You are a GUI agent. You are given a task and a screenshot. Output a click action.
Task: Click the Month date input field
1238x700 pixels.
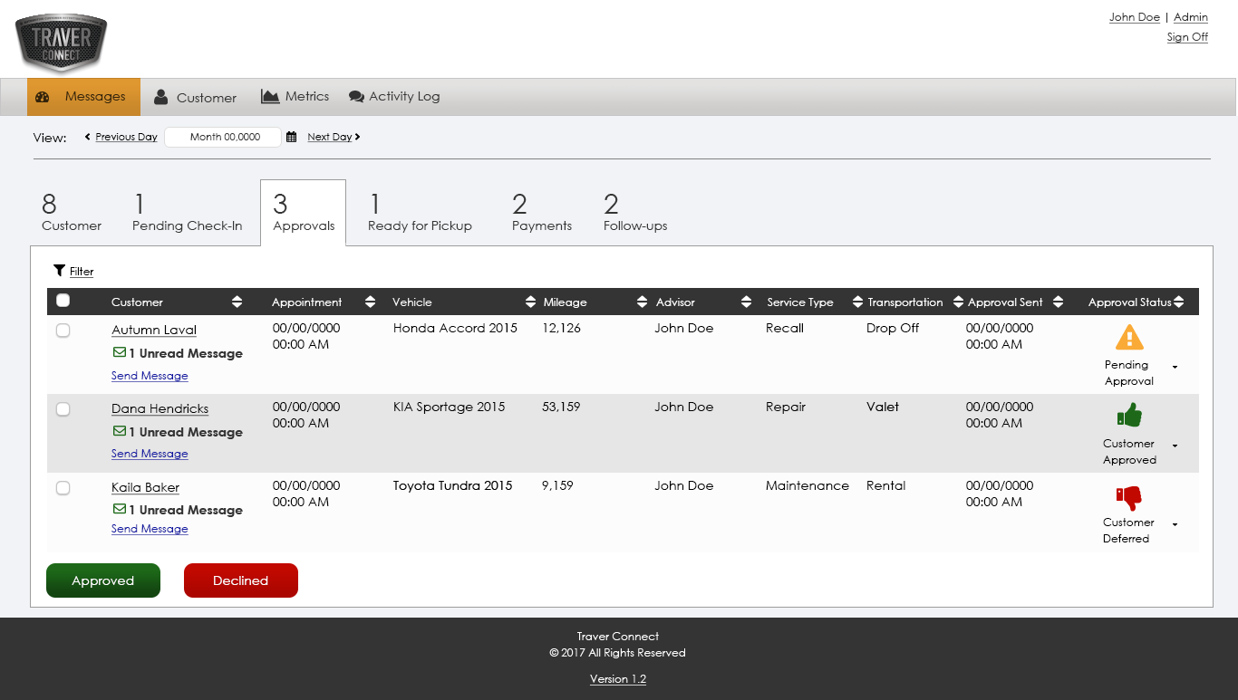click(224, 137)
